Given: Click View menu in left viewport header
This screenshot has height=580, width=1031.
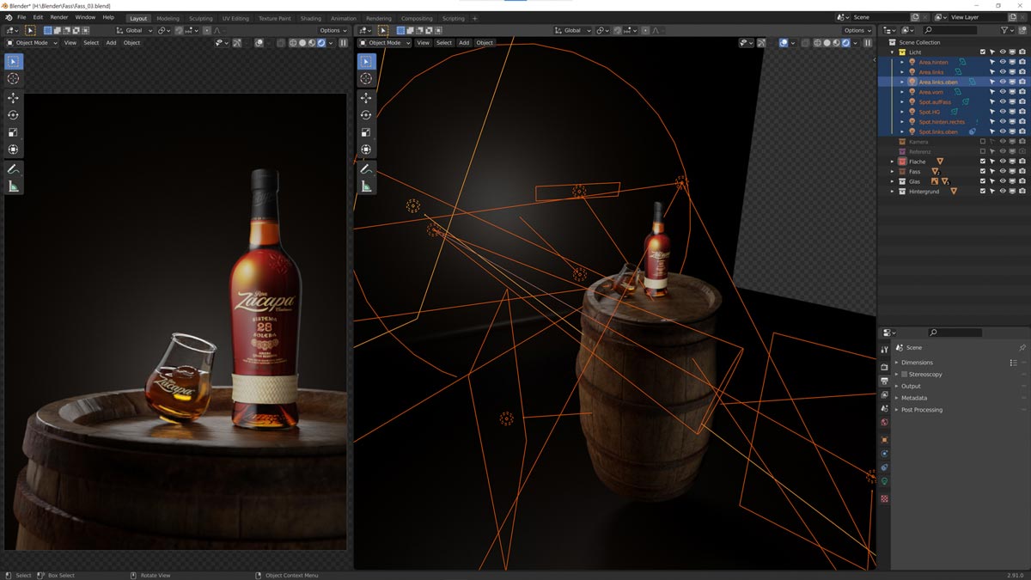Looking at the screenshot, I should pyautogui.click(x=70, y=43).
